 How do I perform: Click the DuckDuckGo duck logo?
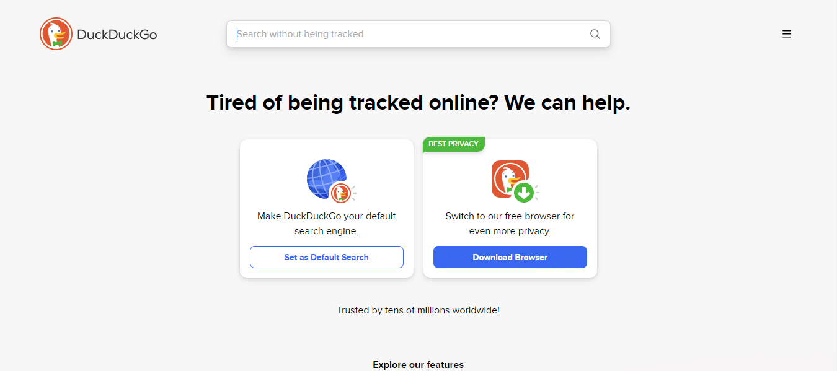click(56, 34)
